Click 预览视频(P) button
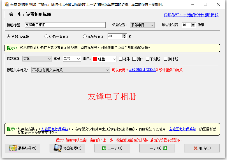The width and height of the screenshot is (227, 160). (67, 148)
